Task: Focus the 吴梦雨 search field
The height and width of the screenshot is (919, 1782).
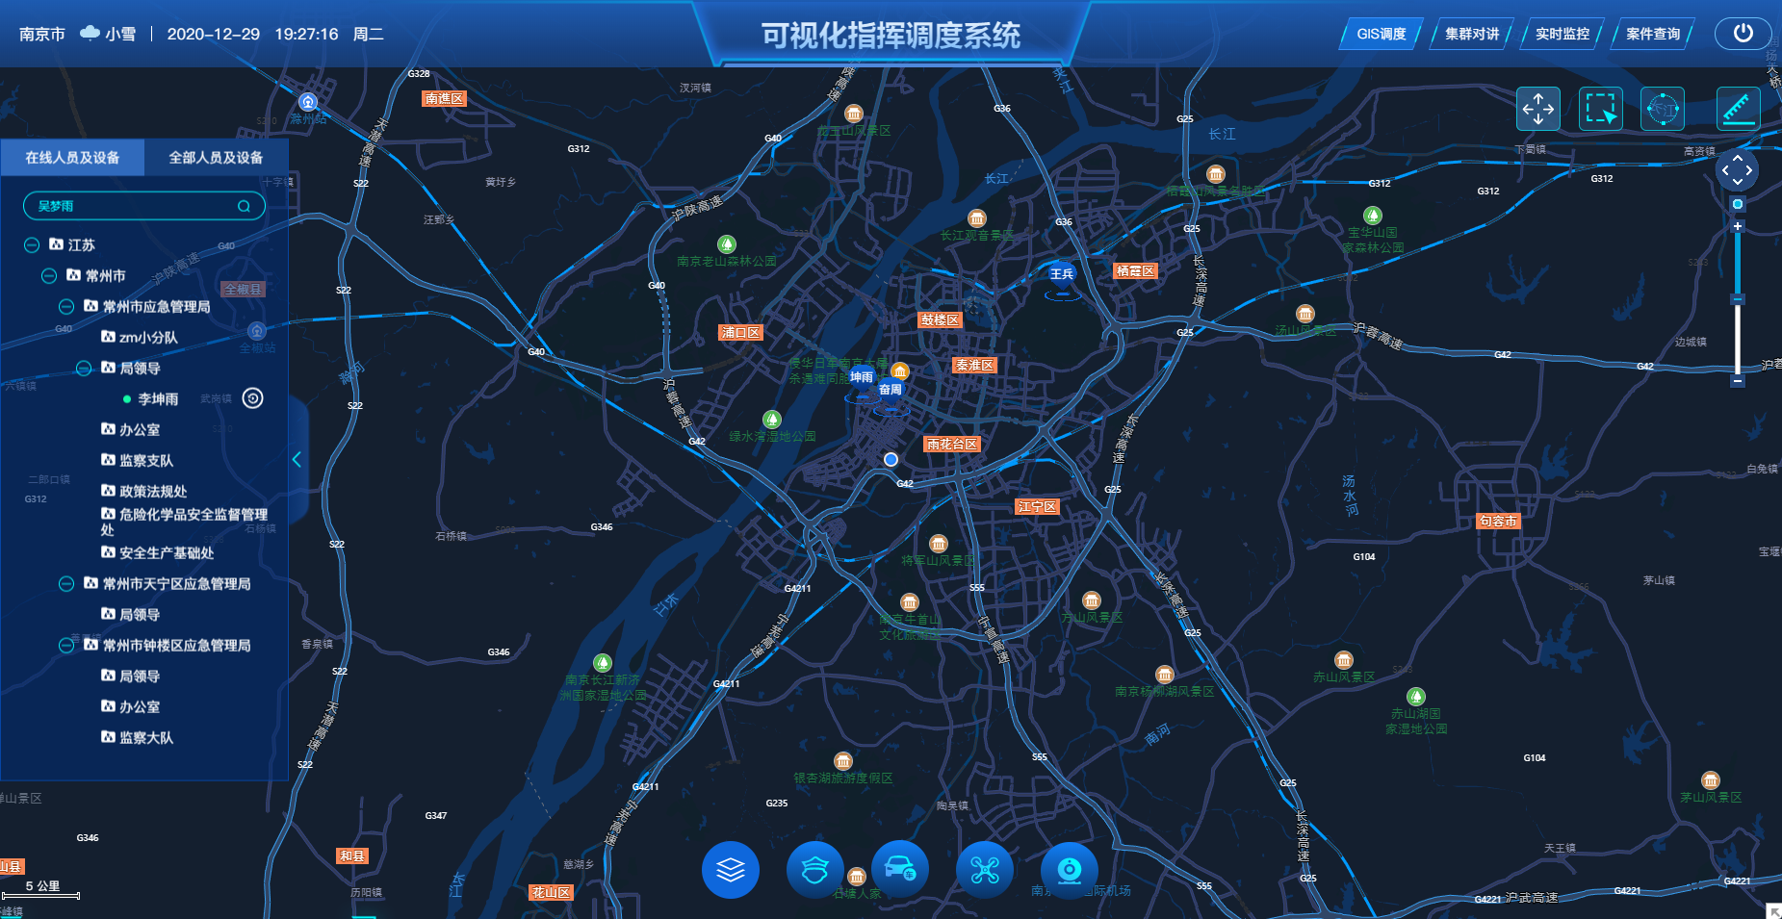Action: tap(143, 206)
